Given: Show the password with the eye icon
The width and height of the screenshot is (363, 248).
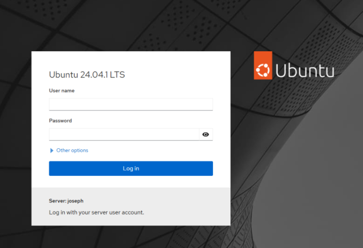Looking at the screenshot, I should 206,135.
